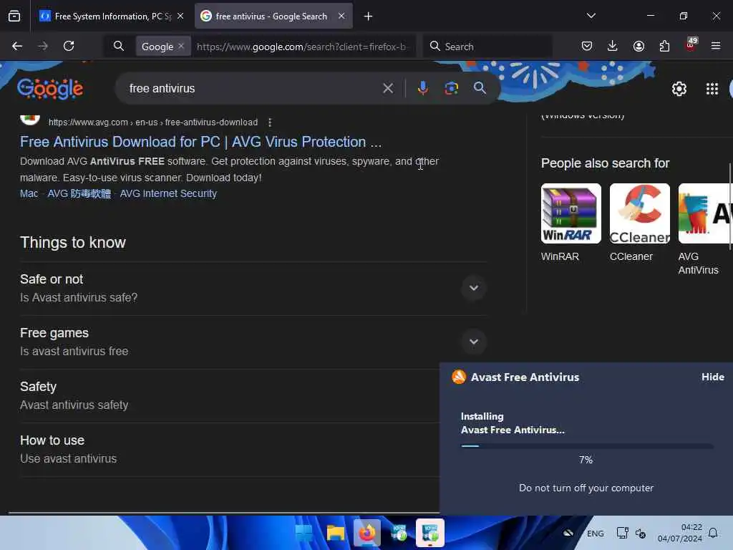The height and width of the screenshot is (550, 733).
Task: Open the muted volume tray icon
Action: 640,533
